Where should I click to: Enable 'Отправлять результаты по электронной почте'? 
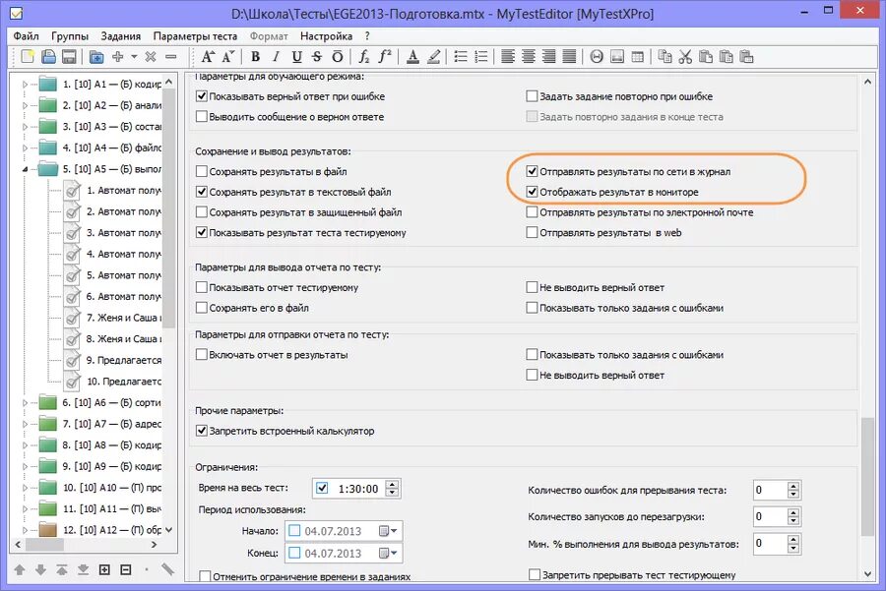pyautogui.click(x=532, y=212)
